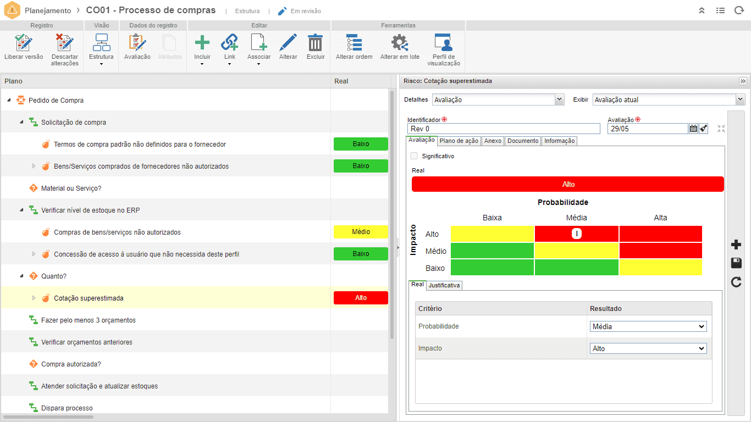Open the calendar picker beside Avaliação date

click(x=693, y=129)
